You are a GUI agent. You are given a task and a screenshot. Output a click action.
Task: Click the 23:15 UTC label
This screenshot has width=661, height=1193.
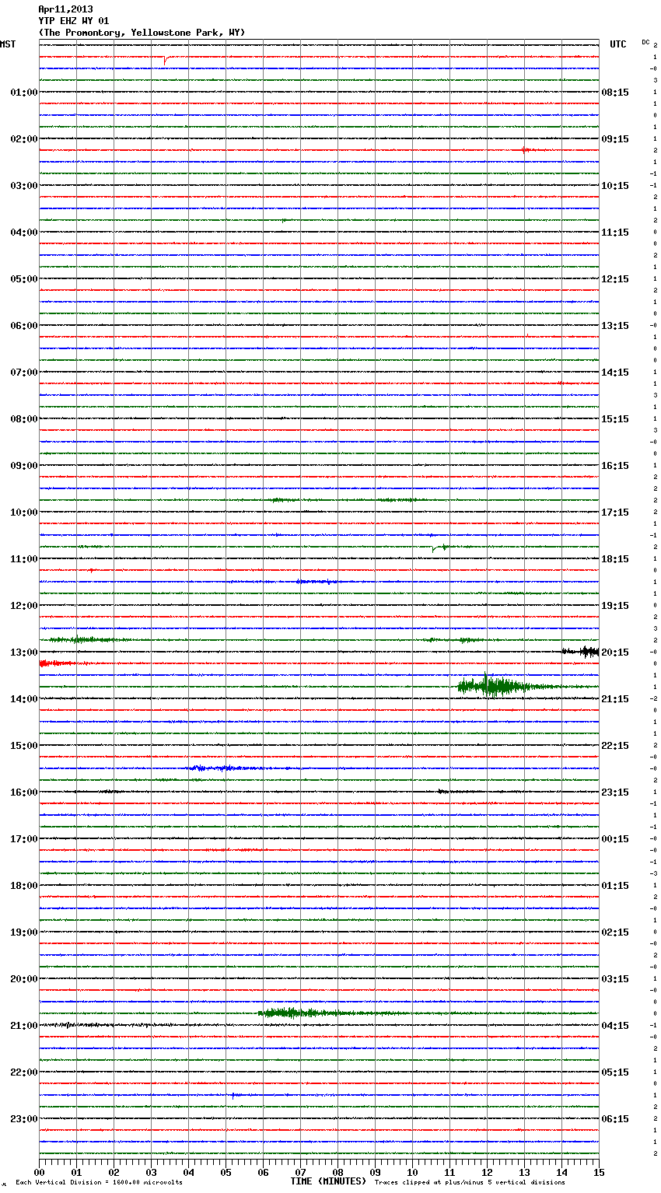(615, 792)
